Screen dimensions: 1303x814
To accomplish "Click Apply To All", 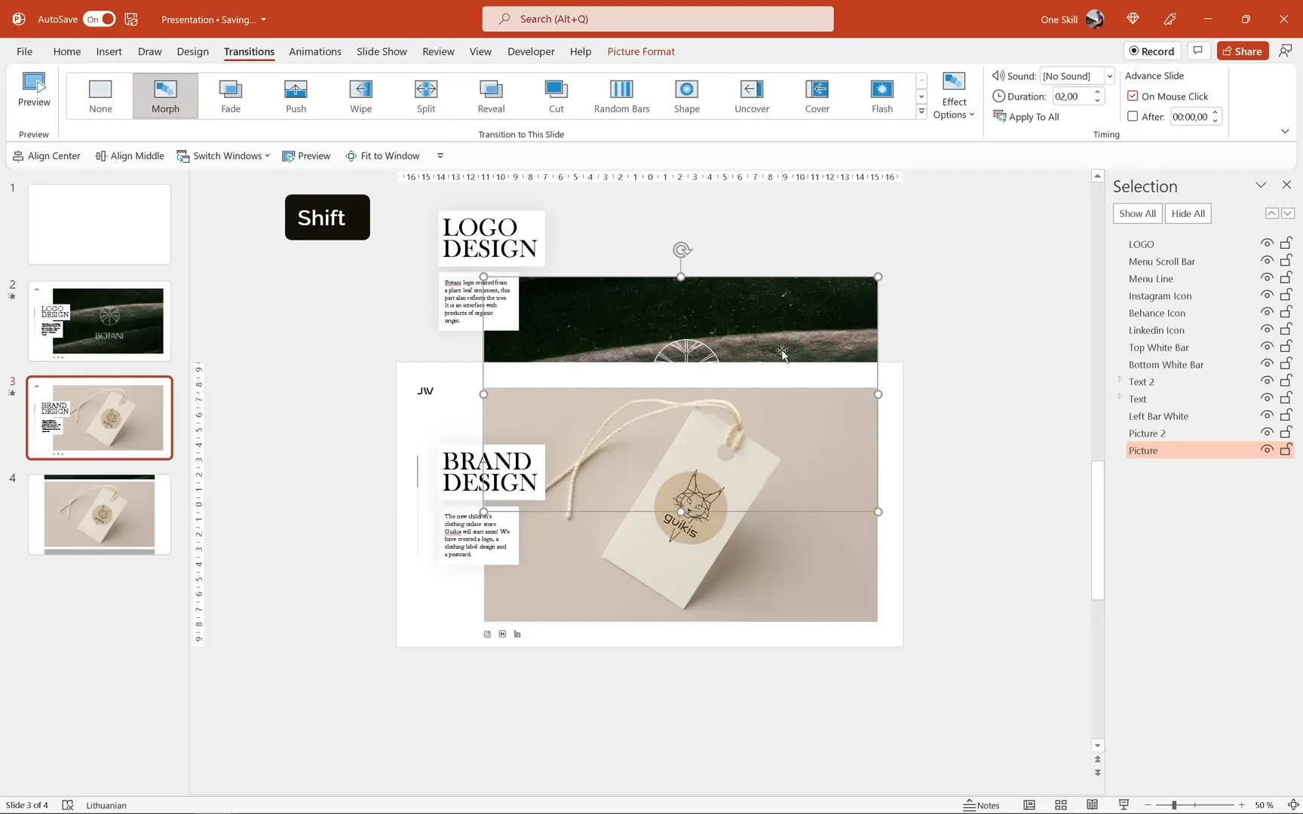I will click(x=1026, y=116).
